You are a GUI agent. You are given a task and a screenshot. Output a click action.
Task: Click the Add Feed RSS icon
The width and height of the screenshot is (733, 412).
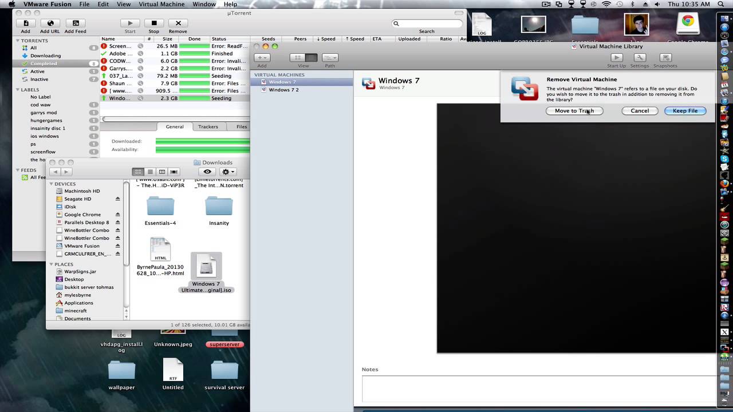point(76,23)
